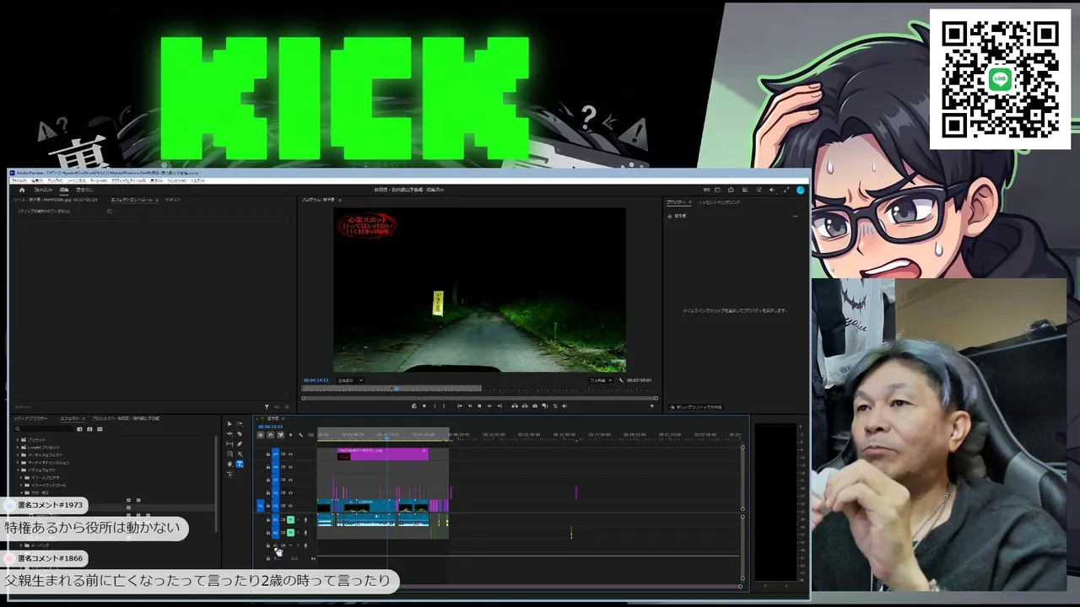
Task: Click the effects panel search magnifier
Action: 17,429
